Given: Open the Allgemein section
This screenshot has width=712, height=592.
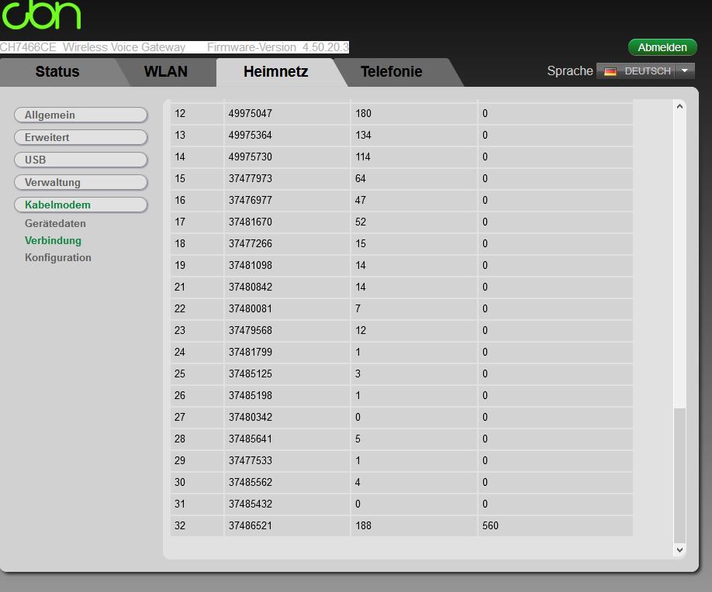Looking at the screenshot, I should tap(81, 115).
